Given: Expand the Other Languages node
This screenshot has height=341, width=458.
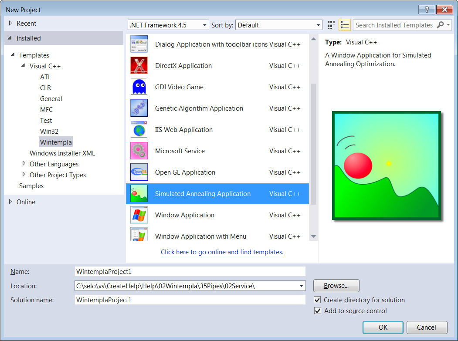Looking at the screenshot, I should pos(24,163).
